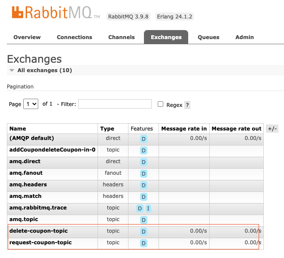Click the I internal badge for amq.rabbitmq.trace
284x258 pixels.
point(148,208)
